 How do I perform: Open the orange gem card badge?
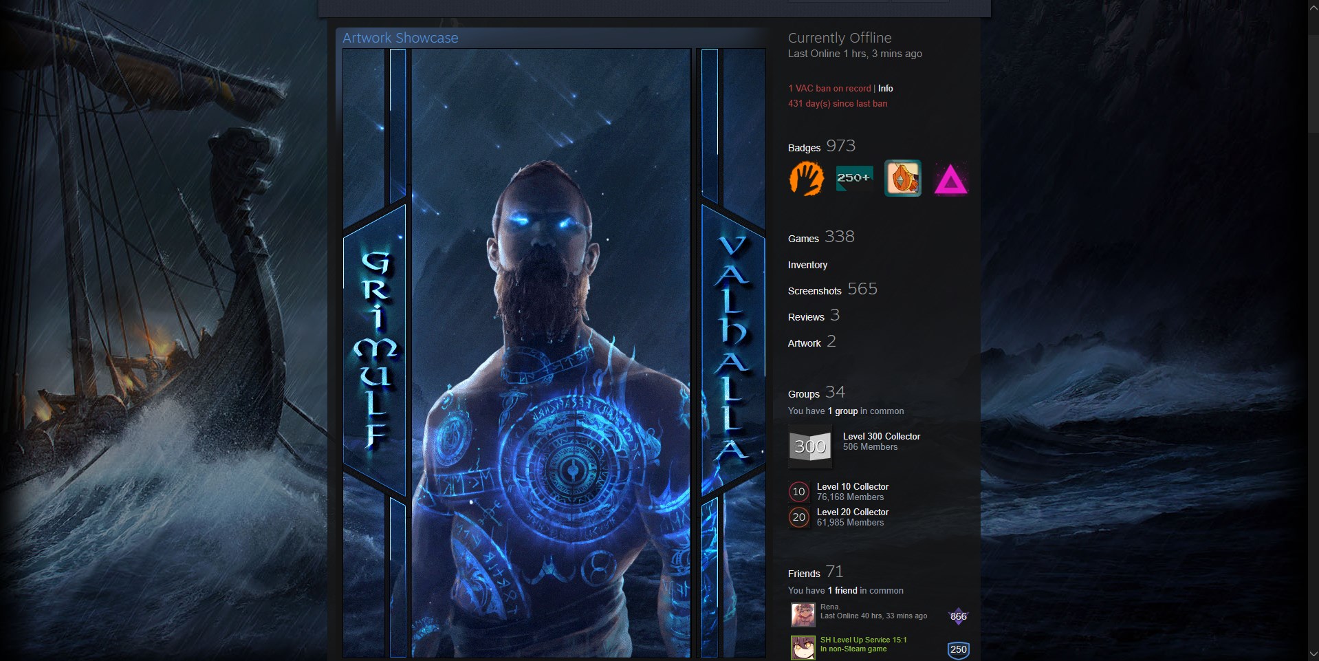click(902, 179)
